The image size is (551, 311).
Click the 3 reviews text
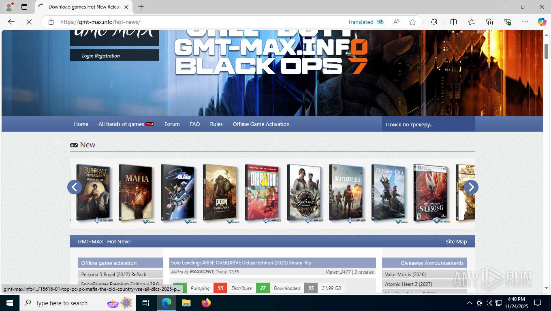coord(364,272)
